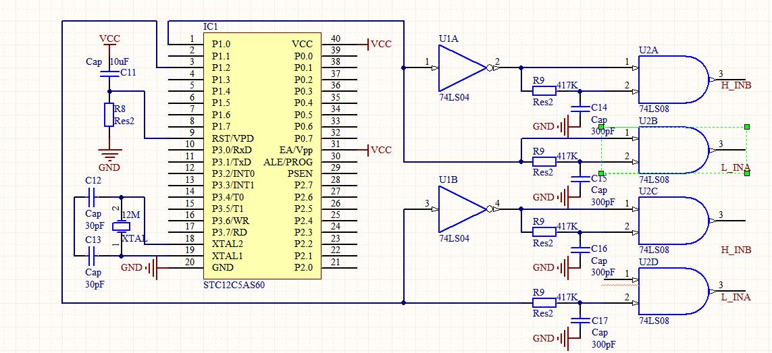Click the C16 capacitor symbol

click(580, 250)
